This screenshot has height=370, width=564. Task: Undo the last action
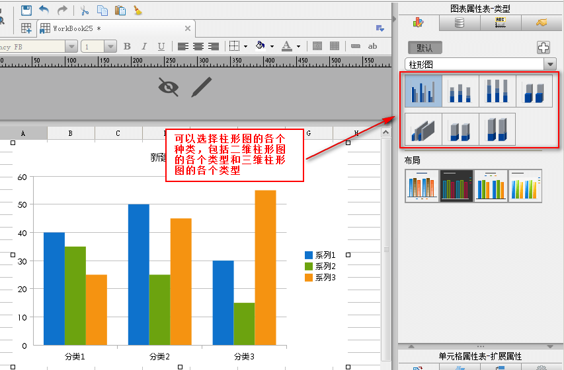[x=44, y=10]
